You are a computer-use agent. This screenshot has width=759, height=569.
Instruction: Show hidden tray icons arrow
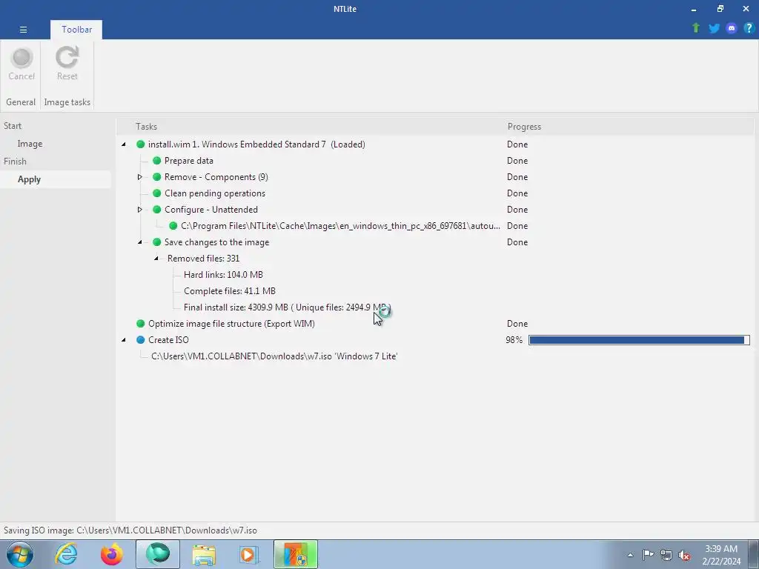tap(630, 555)
